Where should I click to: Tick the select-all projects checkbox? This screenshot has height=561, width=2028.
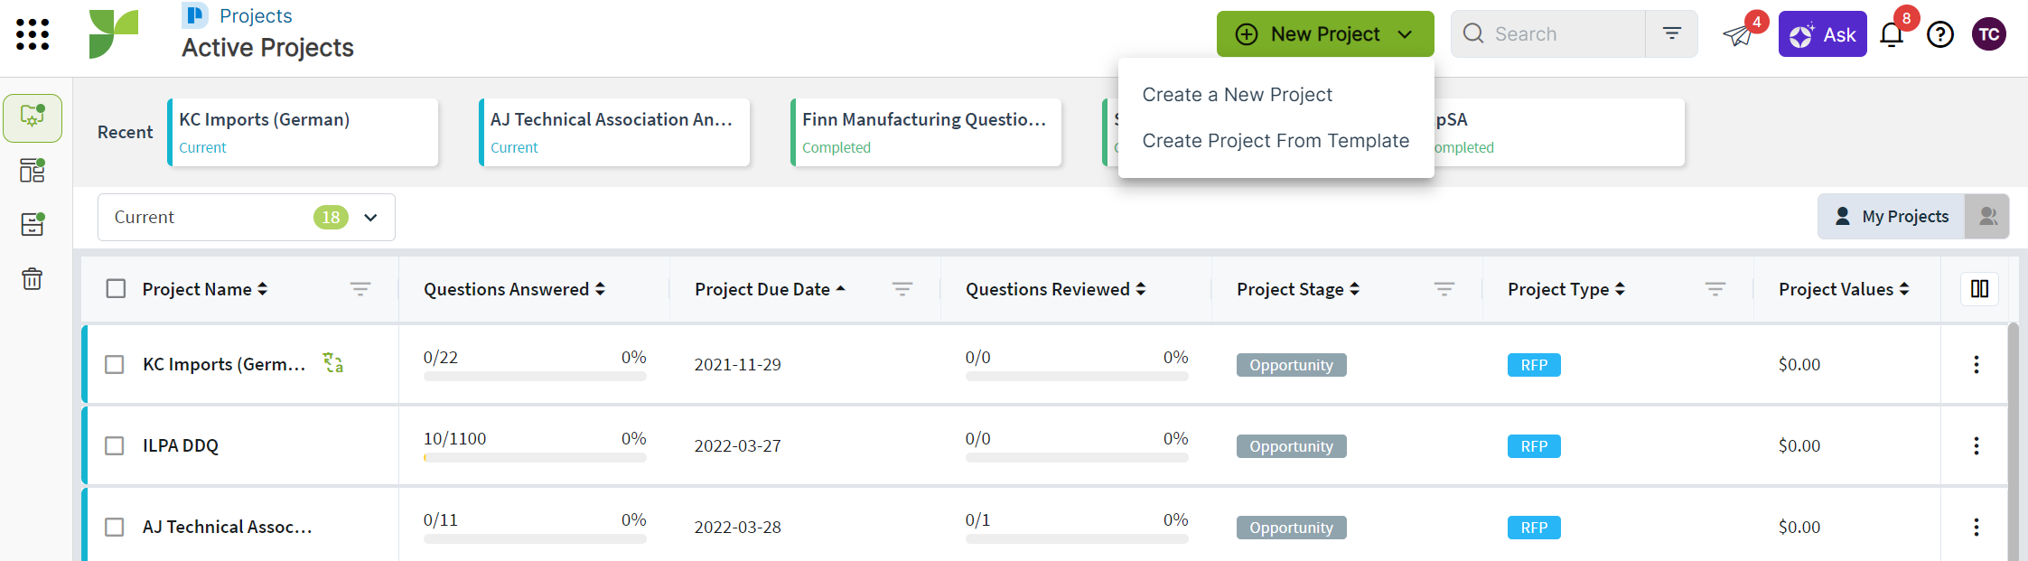pos(116,289)
